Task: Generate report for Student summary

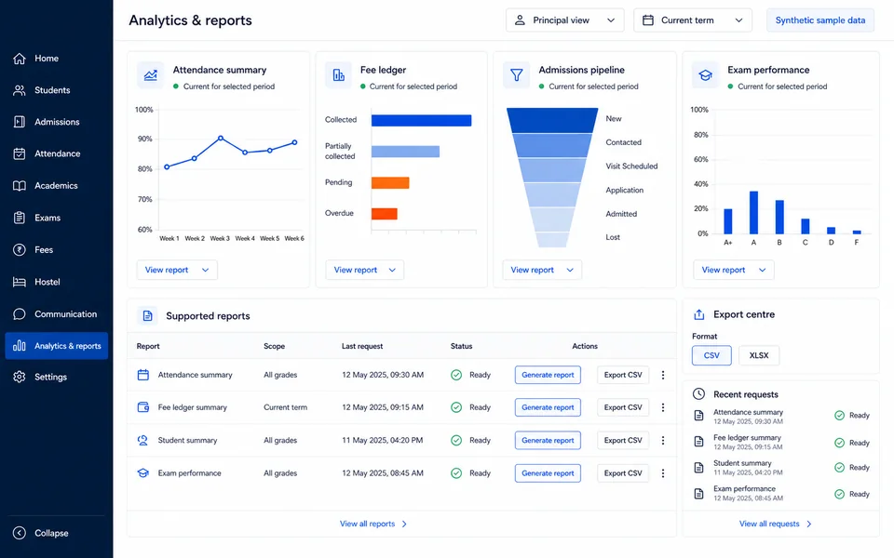Action: click(548, 440)
